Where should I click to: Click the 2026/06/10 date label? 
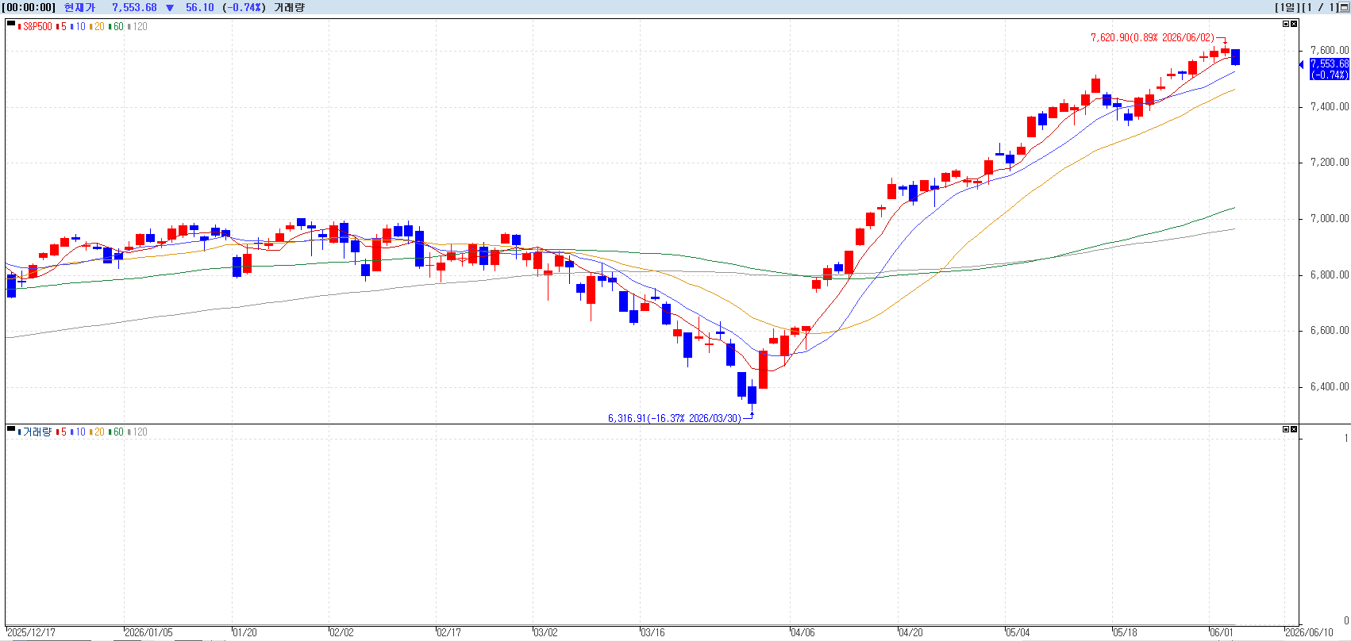click(x=1310, y=632)
